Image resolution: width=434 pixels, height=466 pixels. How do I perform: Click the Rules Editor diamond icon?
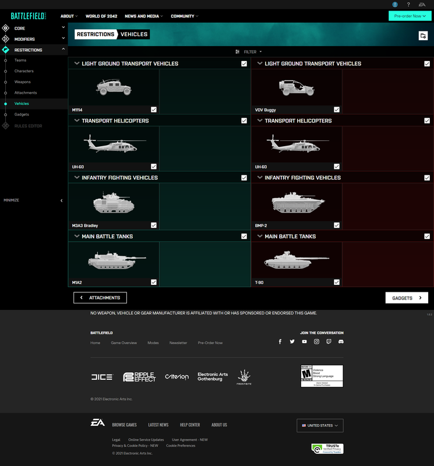point(6,126)
